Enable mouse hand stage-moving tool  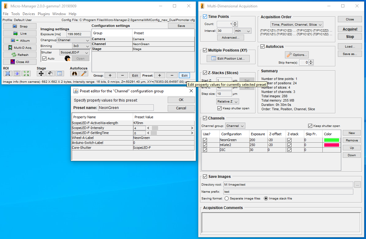click(x=50, y=73)
